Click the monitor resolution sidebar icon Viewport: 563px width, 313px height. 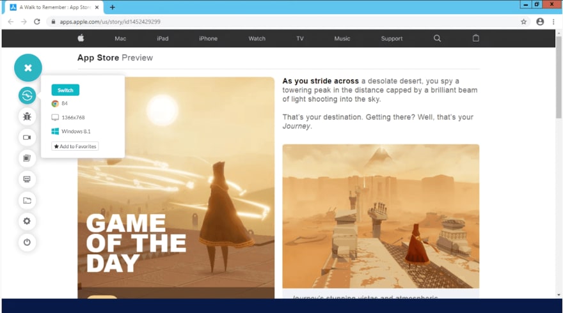28,179
